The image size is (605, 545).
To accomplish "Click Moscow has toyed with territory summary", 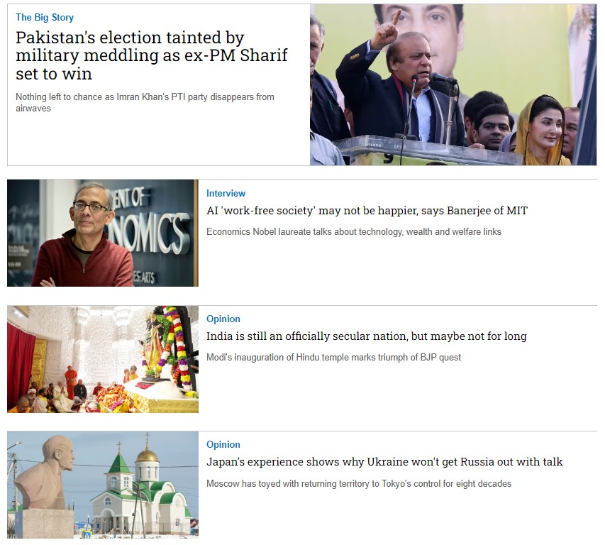I will pyautogui.click(x=358, y=484).
